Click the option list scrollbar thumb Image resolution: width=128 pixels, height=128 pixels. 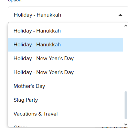click(x=126, y=105)
